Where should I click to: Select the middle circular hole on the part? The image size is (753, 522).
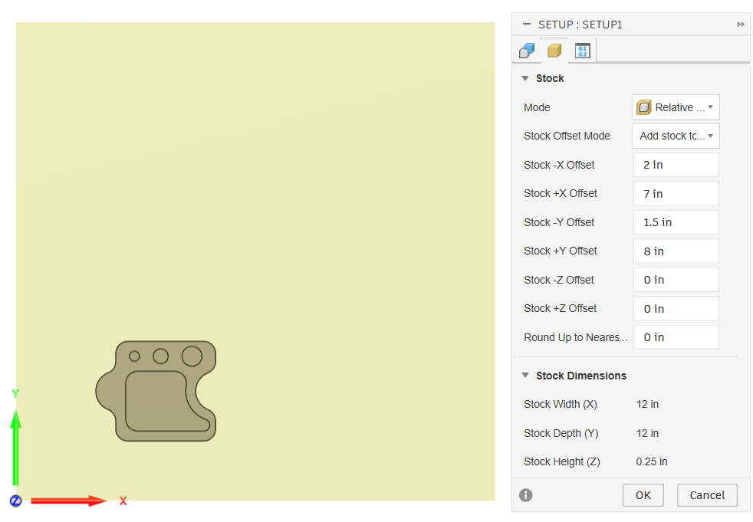[x=160, y=356]
